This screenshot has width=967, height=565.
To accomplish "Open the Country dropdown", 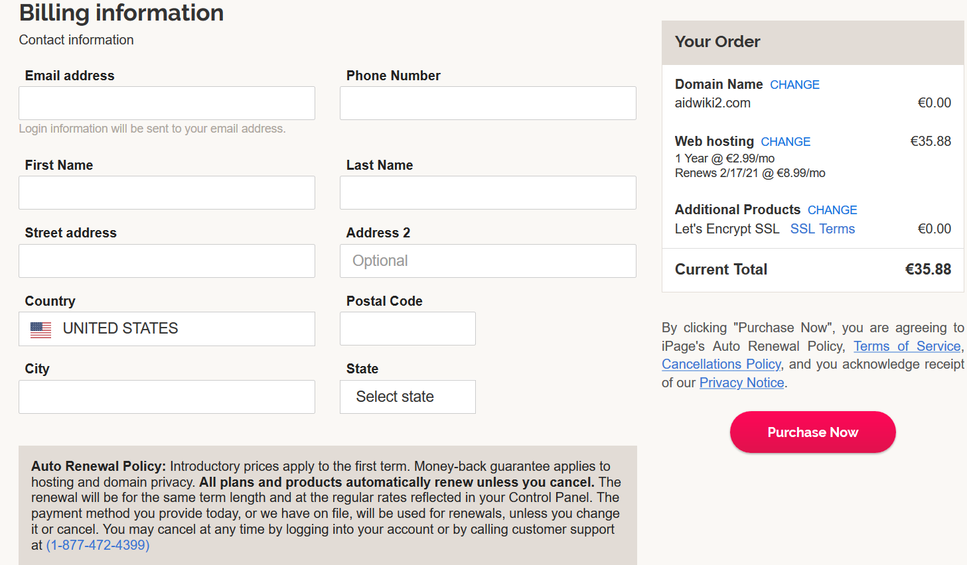I will coord(167,329).
